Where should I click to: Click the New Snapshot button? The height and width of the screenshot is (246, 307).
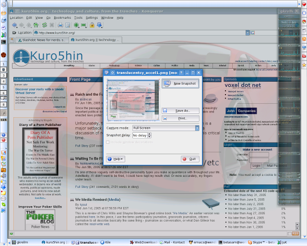180,84
